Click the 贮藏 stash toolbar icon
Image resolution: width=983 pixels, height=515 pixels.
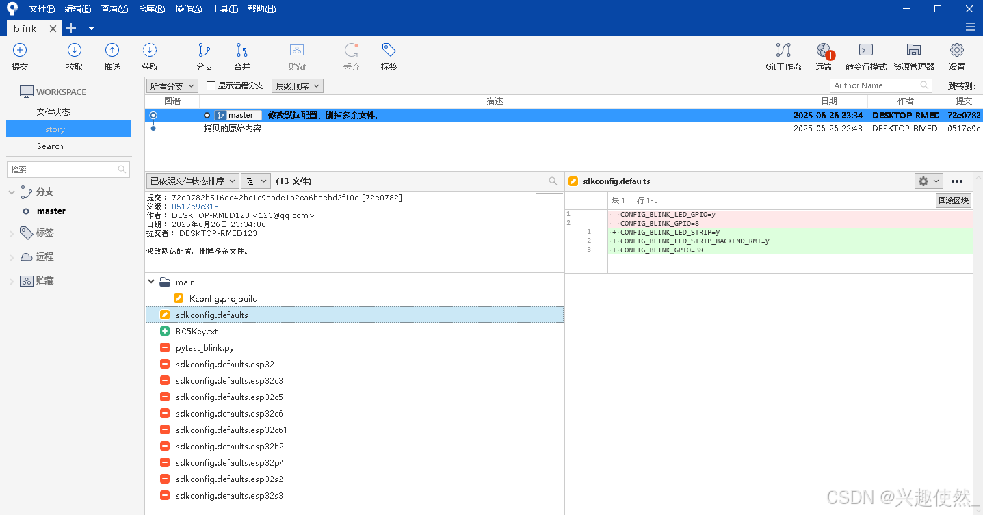coord(297,50)
